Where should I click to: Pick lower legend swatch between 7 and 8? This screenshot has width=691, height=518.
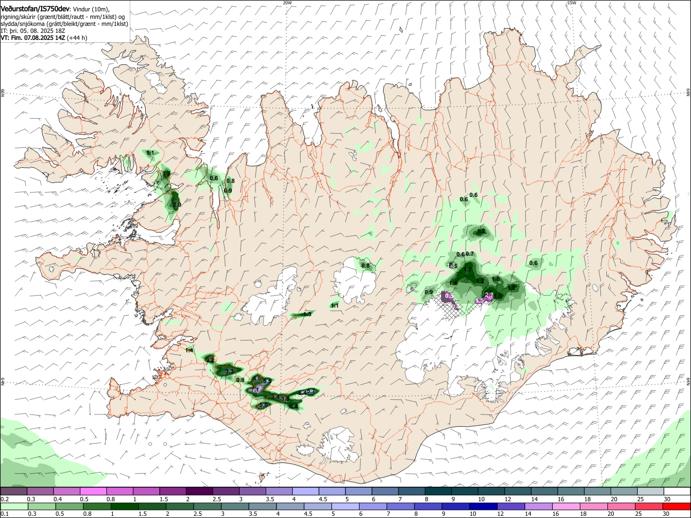coord(401,506)
